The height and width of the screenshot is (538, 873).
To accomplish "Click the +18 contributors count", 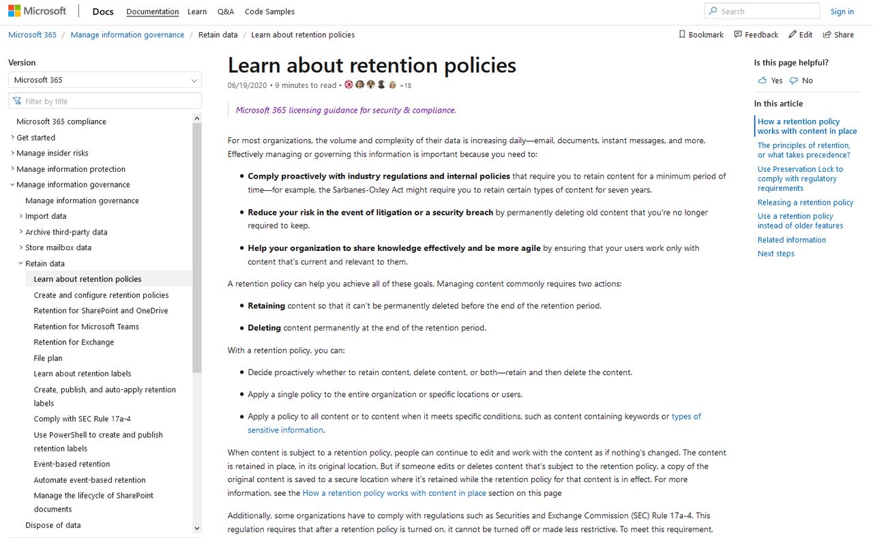I will tap(405, 85).
